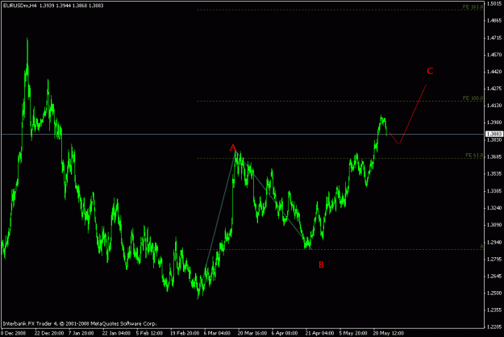Screen dimensions: 504x337
Task: Click the '22 Jan 04:00' time axis label
Action: point(116,333)
